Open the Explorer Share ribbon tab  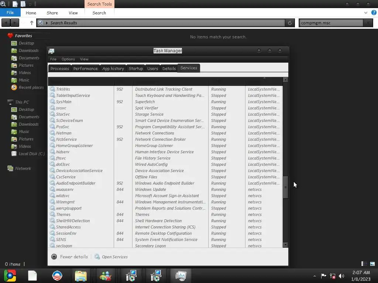pyautogui.click(x=52, y=13)
